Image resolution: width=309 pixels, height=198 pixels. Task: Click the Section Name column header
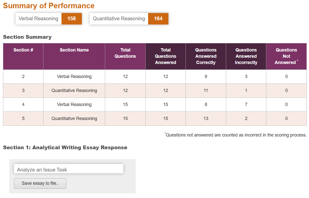tap(74, 50)
